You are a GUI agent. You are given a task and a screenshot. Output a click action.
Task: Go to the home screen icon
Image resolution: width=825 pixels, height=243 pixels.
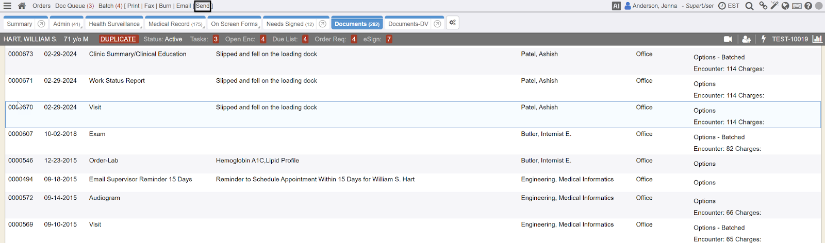[22, 6]
